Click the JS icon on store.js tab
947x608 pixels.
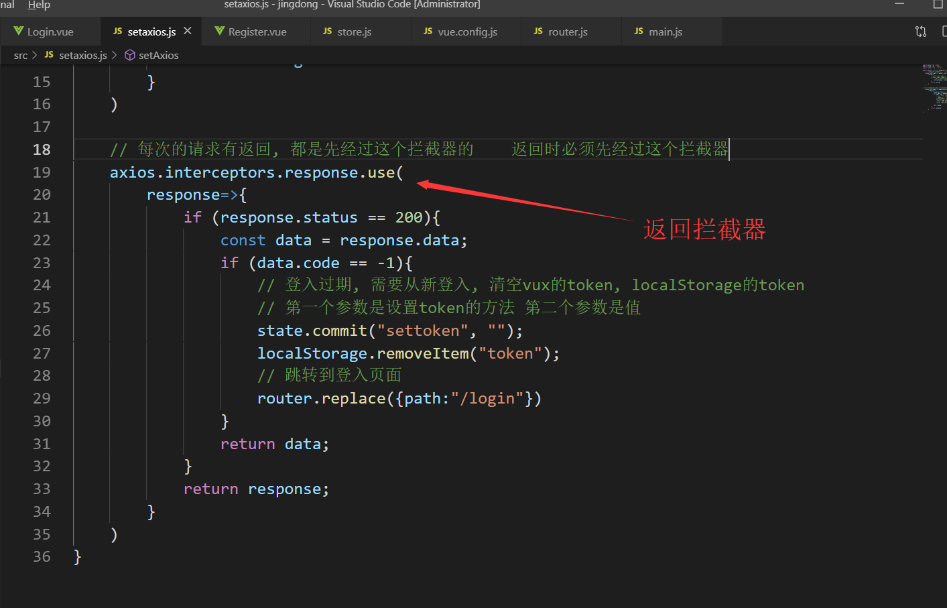(x=328, y=31)
